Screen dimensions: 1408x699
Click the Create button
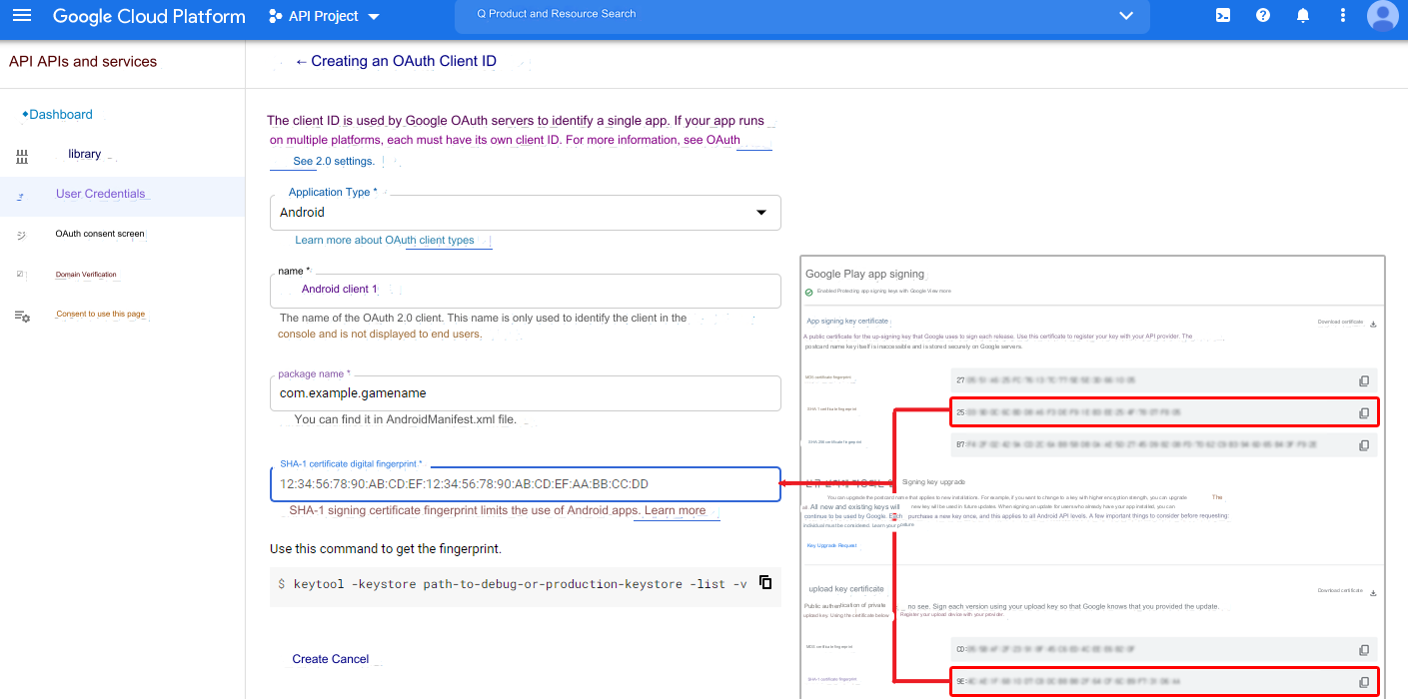click(x=310, y=659)
